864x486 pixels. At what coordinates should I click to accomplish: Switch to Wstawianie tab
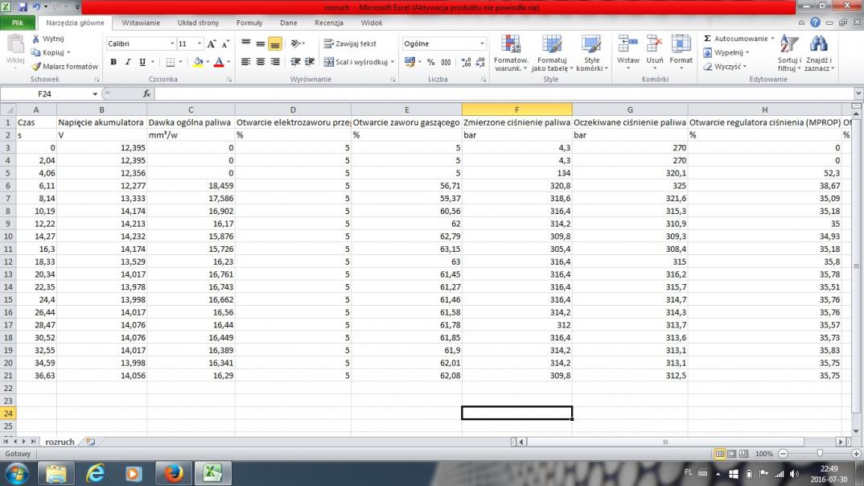[141, 23]
